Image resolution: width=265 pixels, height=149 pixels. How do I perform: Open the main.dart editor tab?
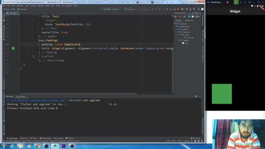[12, 13]
